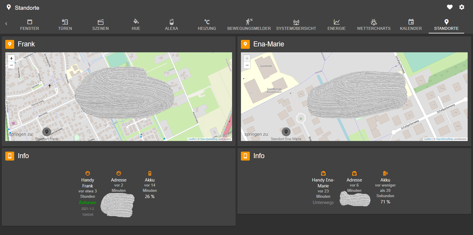The image size is (473, 235).
Task: Click the Hue paint bucket icon
Action: [136, 21]
